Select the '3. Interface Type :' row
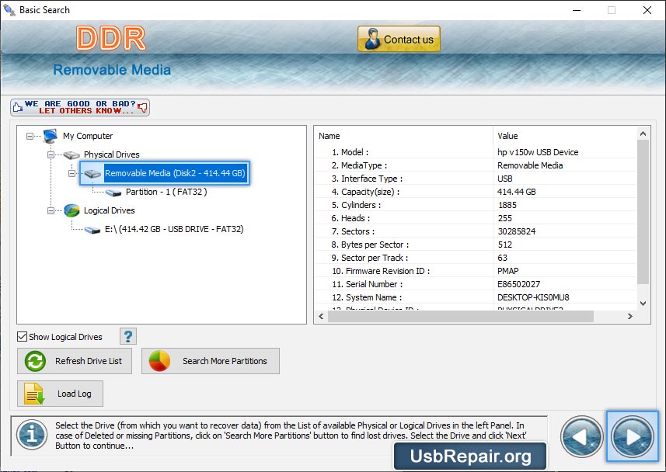 tap(476, 179)
